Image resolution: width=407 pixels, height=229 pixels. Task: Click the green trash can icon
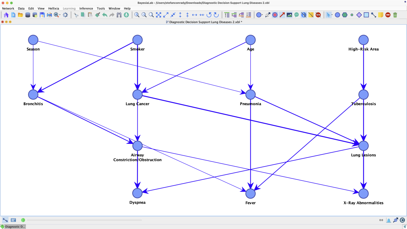point(395,15)
